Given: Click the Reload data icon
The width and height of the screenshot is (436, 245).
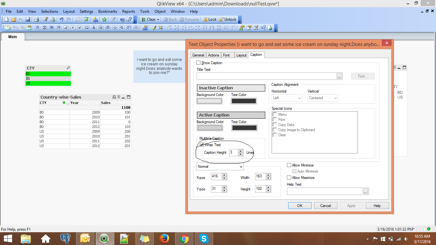Looking at the screenshot, I should point(53,19).
